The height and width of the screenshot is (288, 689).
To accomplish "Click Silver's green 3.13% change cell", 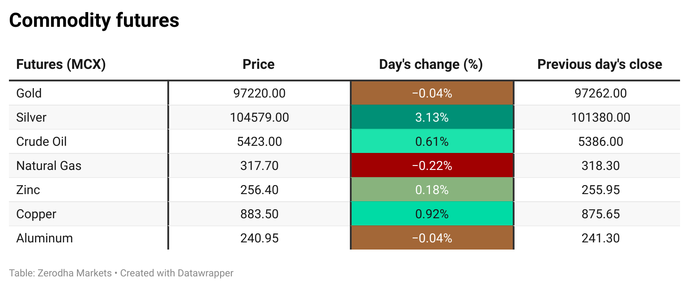I will (x=432, y=118).
